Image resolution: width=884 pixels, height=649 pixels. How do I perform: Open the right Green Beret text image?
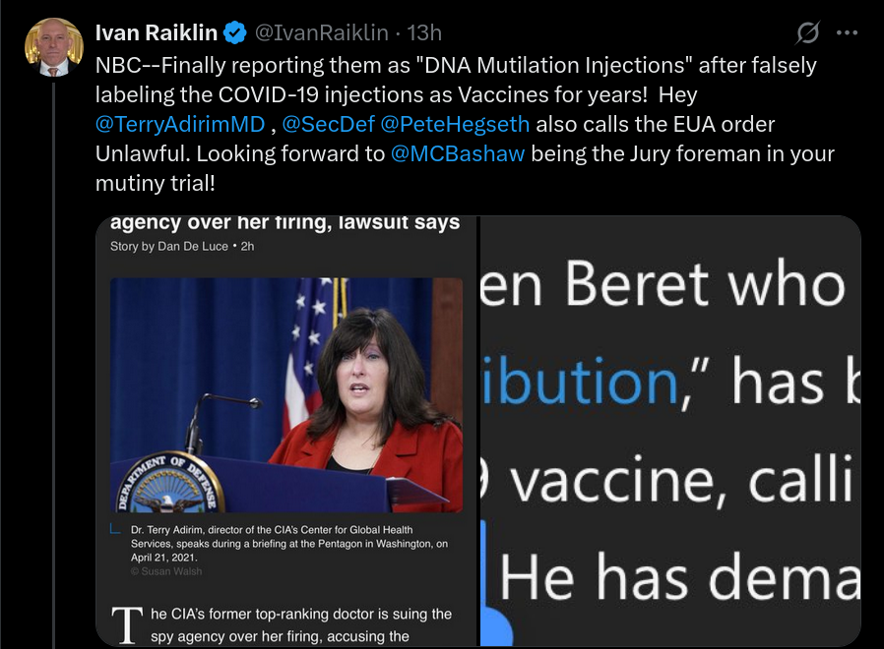pyautogui.click(x=670, y=431)
